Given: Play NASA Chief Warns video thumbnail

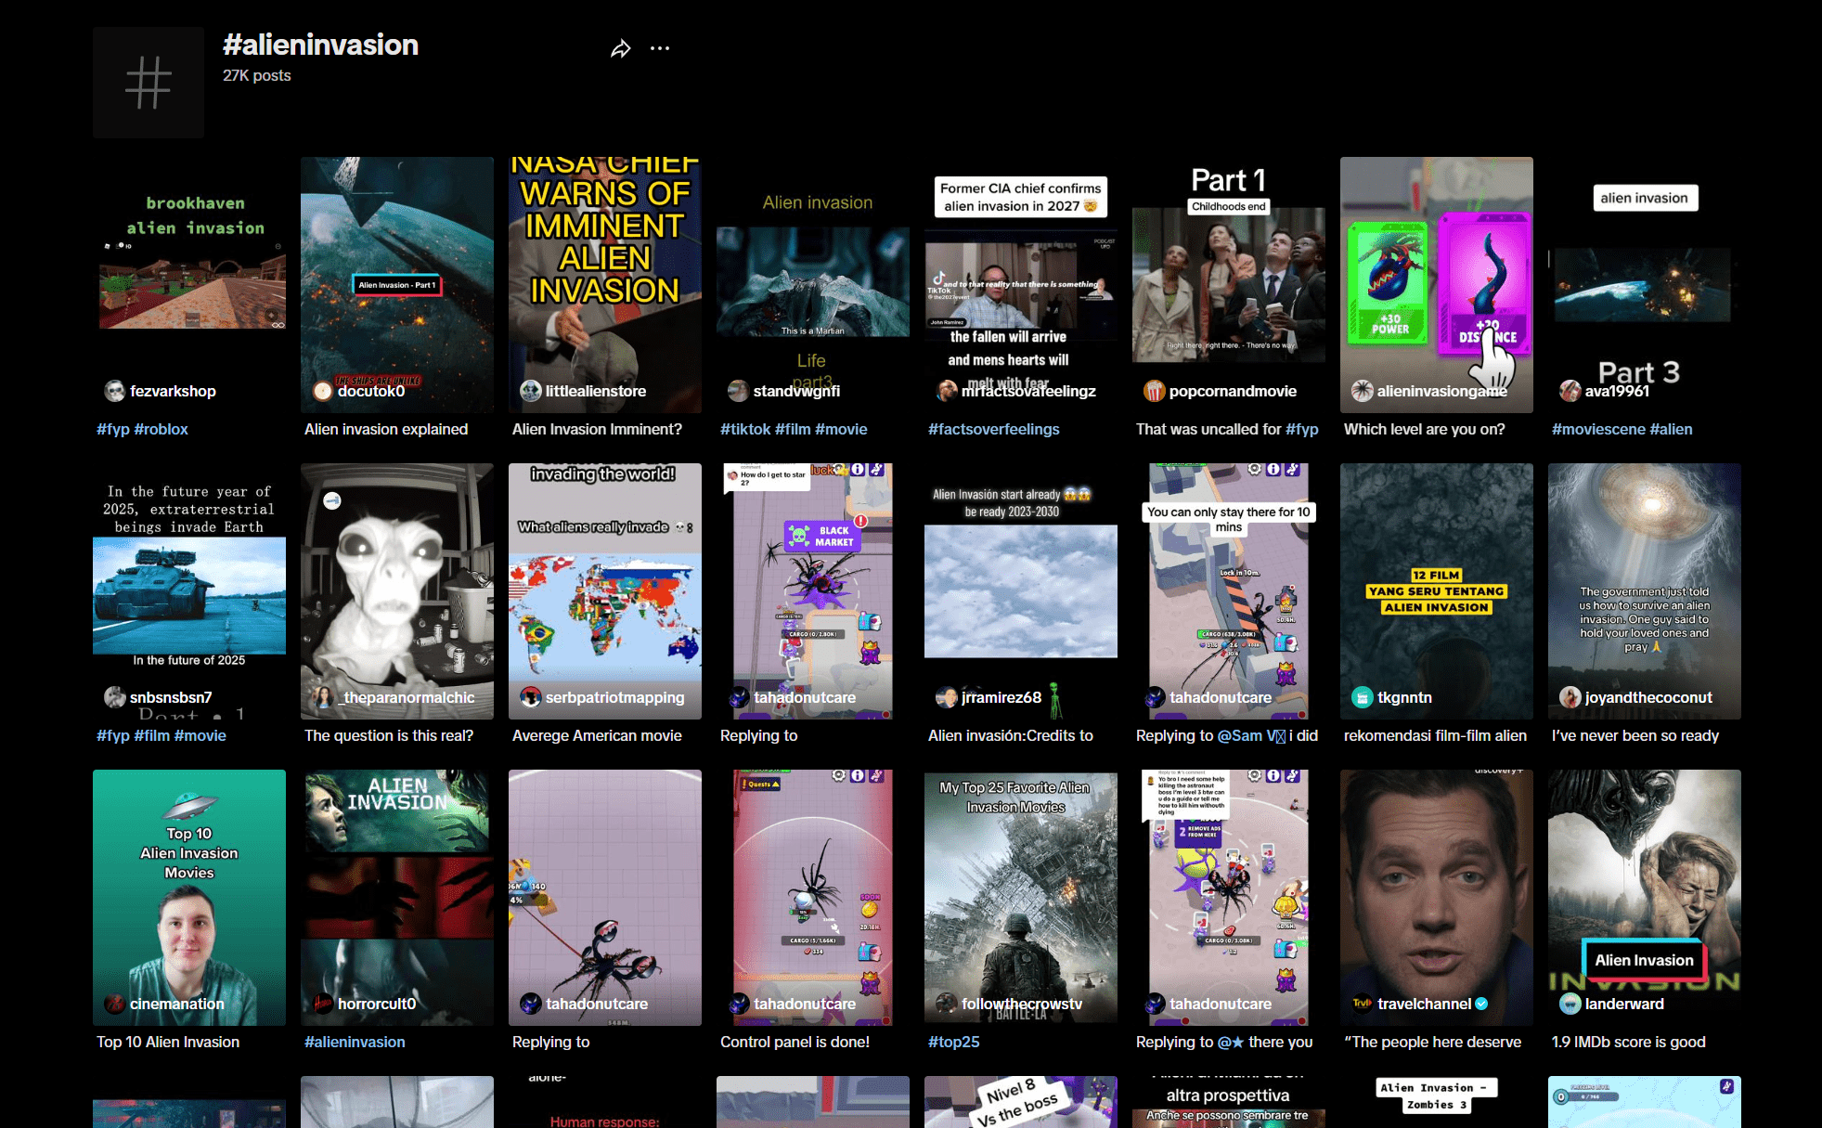Looking at the screenshot, I should 605,285.
